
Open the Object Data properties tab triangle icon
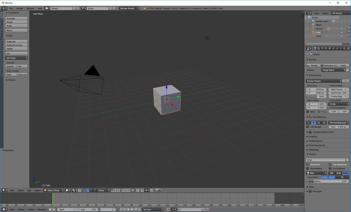(341, 48)
